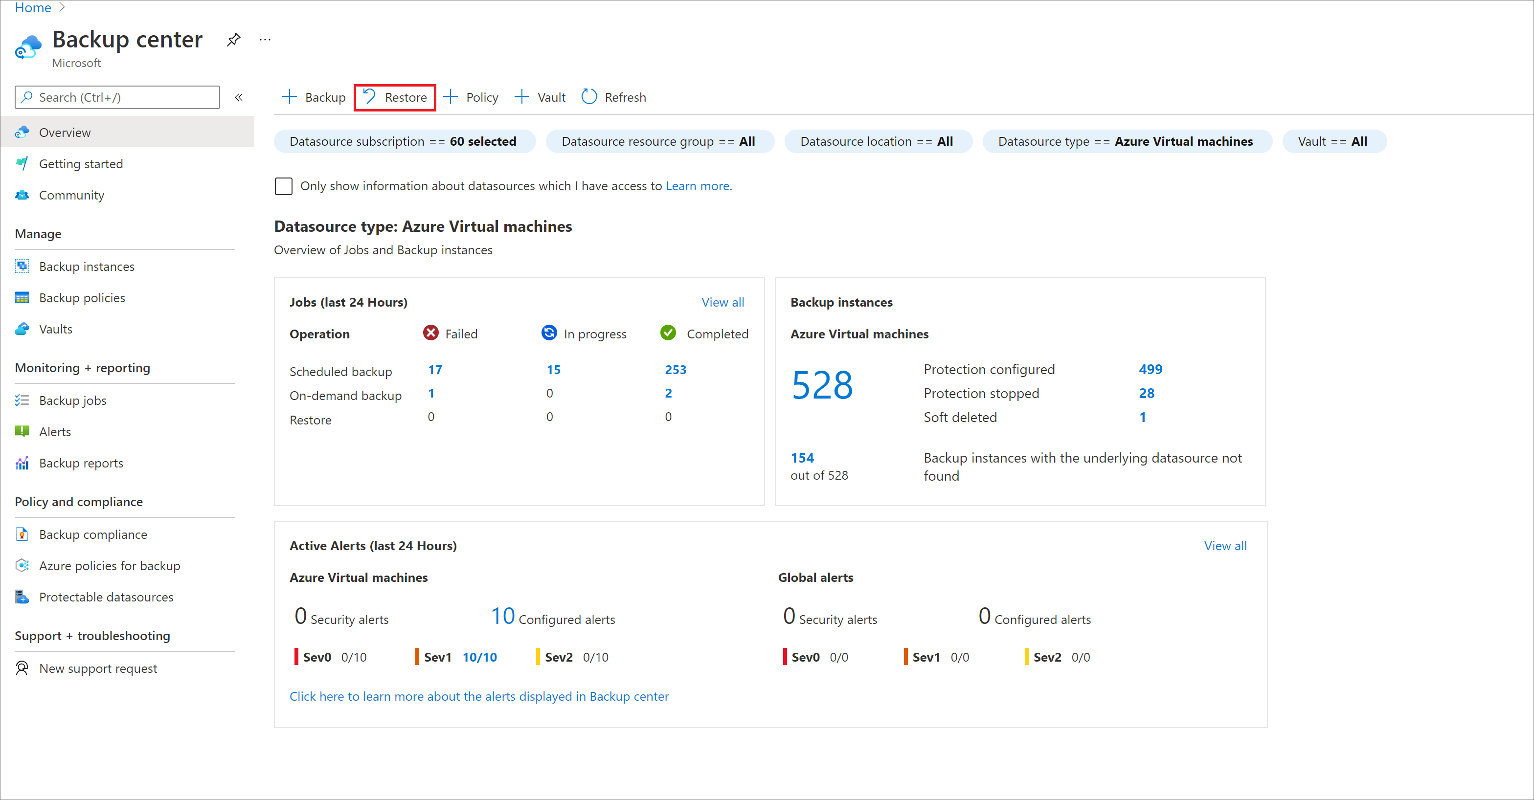The image size is (1534, 800).
Task: Click View all jobs link
Action: [x=723, y=302]
